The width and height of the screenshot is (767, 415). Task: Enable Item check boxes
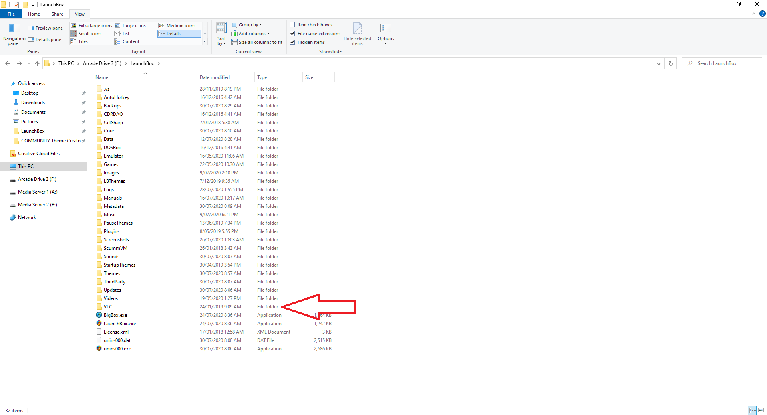pyautogui.click(x=292, y=25)
